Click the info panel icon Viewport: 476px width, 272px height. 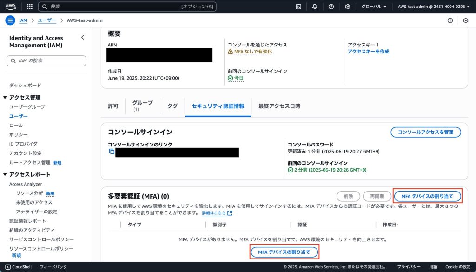click(x=450, y=20)
